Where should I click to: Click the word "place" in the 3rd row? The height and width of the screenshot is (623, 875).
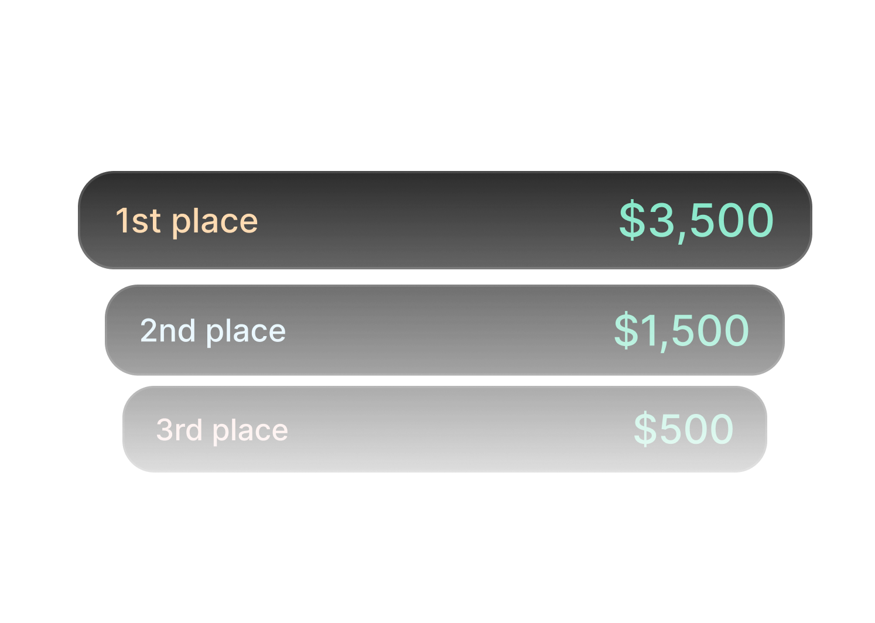pos(251,432)
